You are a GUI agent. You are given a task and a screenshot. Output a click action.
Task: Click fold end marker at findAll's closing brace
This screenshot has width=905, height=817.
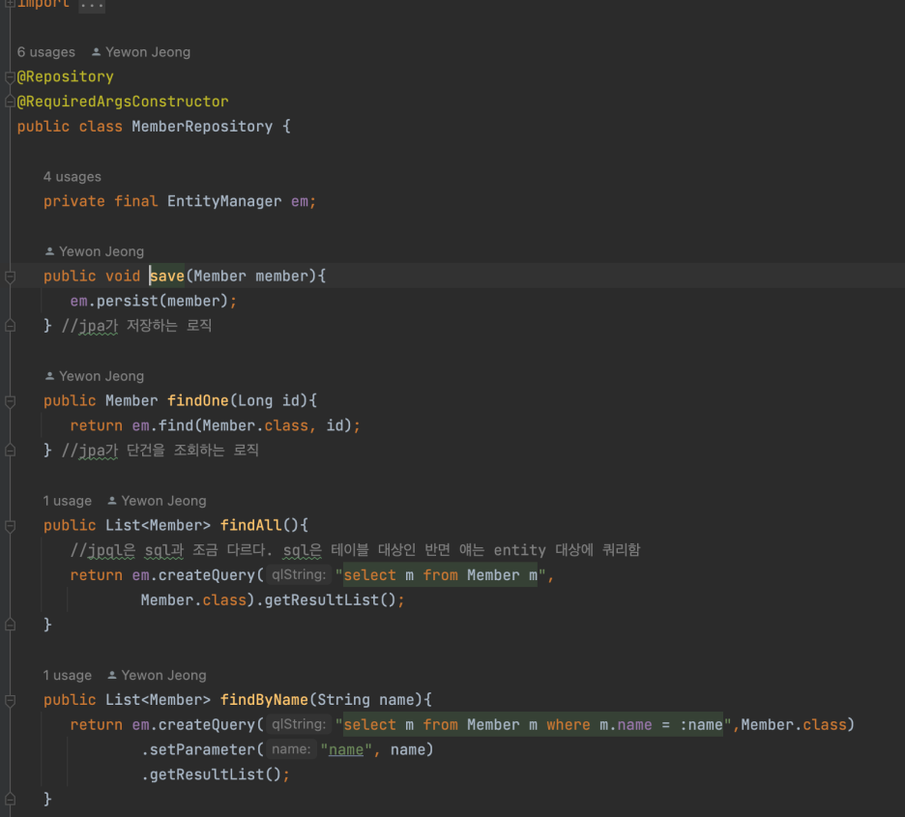(10, 625)
